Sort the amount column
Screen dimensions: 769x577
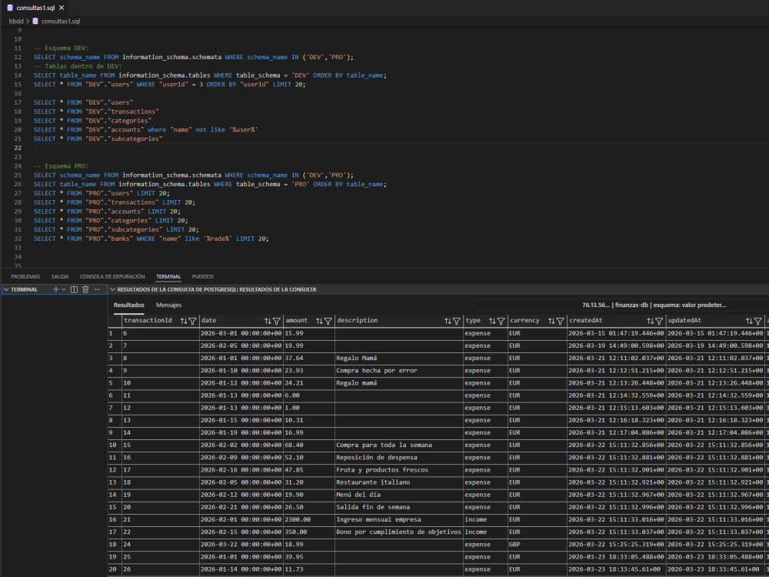point(319,321)
